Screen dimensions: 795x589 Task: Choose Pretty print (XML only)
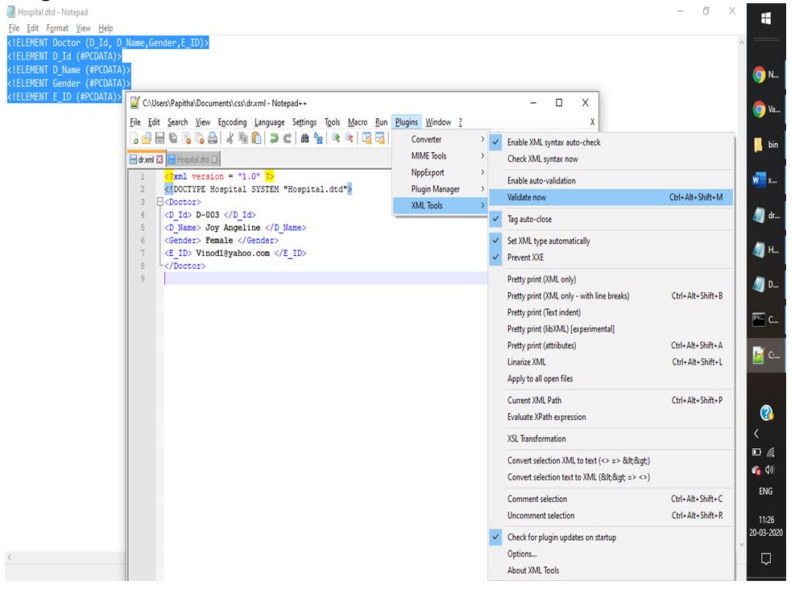click(541, 279)
